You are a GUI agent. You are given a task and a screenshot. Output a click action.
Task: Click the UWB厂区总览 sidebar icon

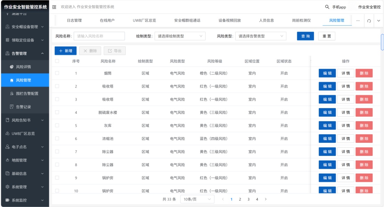8,134
